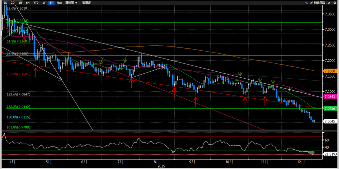Click the 7.2500 price axis label
The image size is (339, 169).
click(x=330, y=45)
